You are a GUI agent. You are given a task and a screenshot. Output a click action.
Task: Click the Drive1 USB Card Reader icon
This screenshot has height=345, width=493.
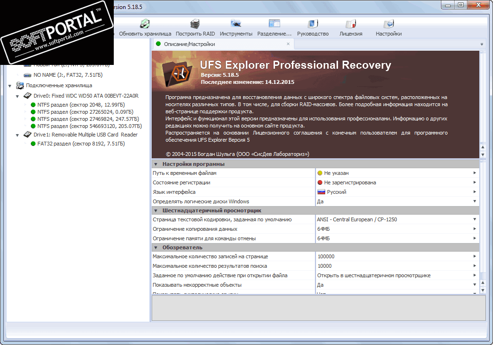(27, 135)
